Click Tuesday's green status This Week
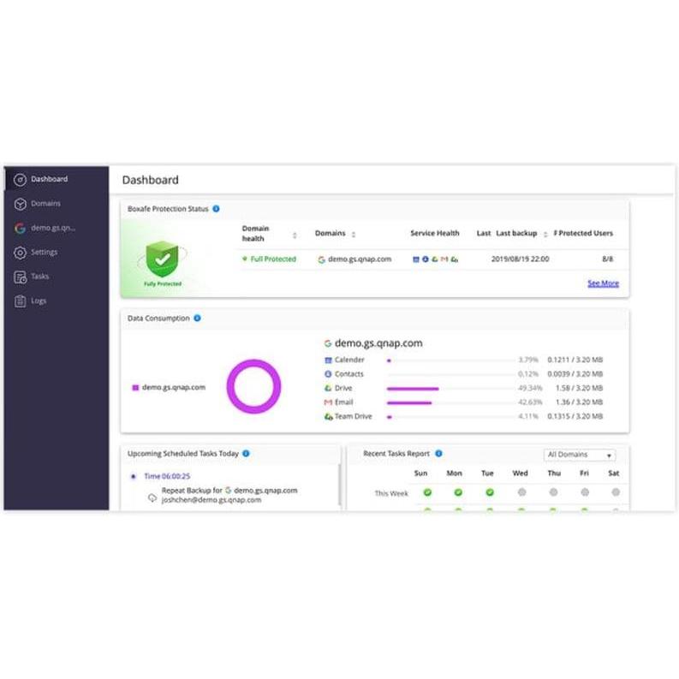679x679 pixels. [x=490, y=492]
